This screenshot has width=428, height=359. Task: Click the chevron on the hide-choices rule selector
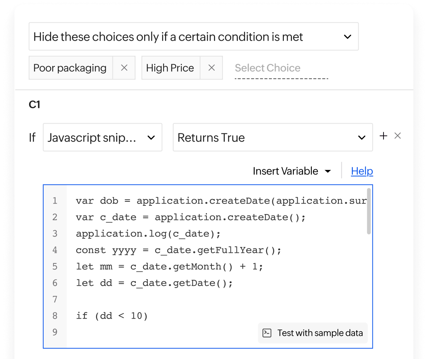(x=347, y=37)
